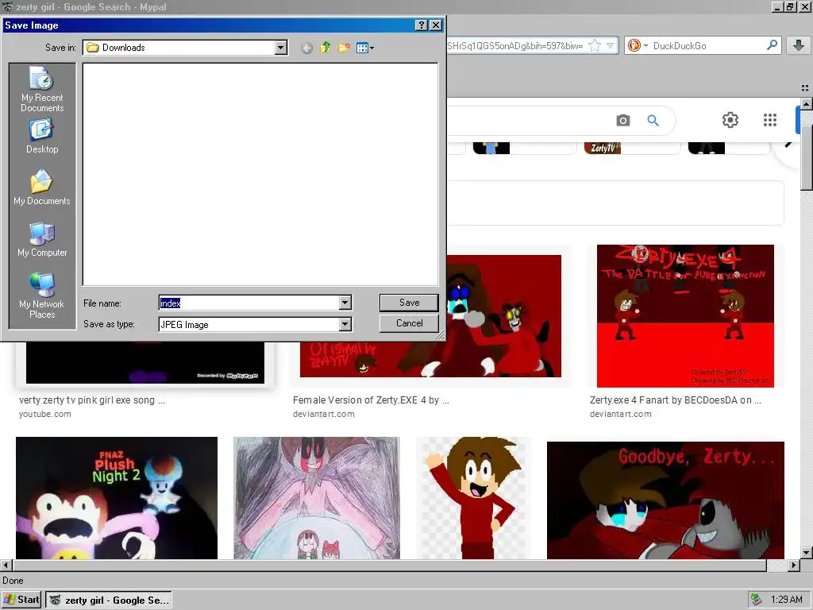Open Zerty.exe 4 Fanart thumbnail

(x=685, y=316)
